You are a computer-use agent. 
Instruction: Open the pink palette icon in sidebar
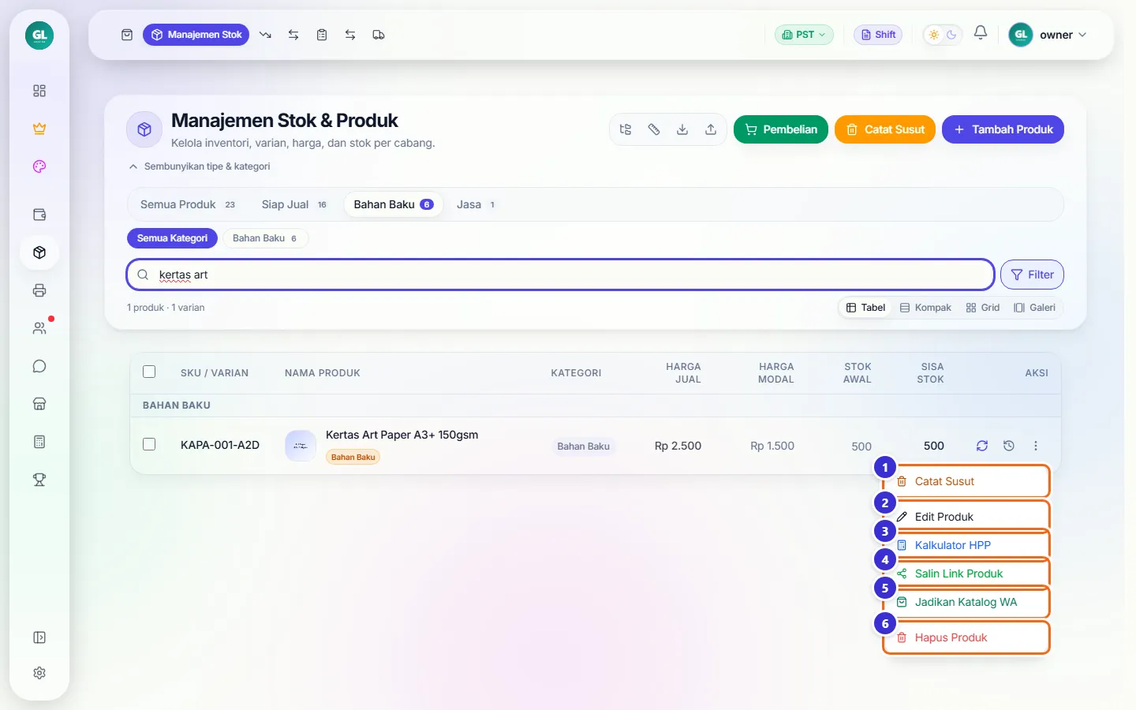39,166
